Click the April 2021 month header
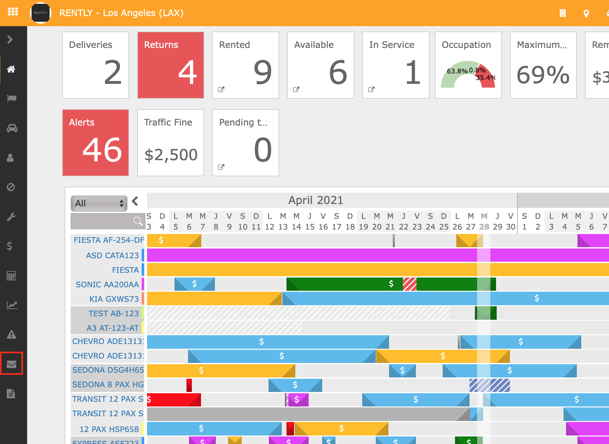Image resolution: width=609 pixels, height=444 pixels. point(316,200)
